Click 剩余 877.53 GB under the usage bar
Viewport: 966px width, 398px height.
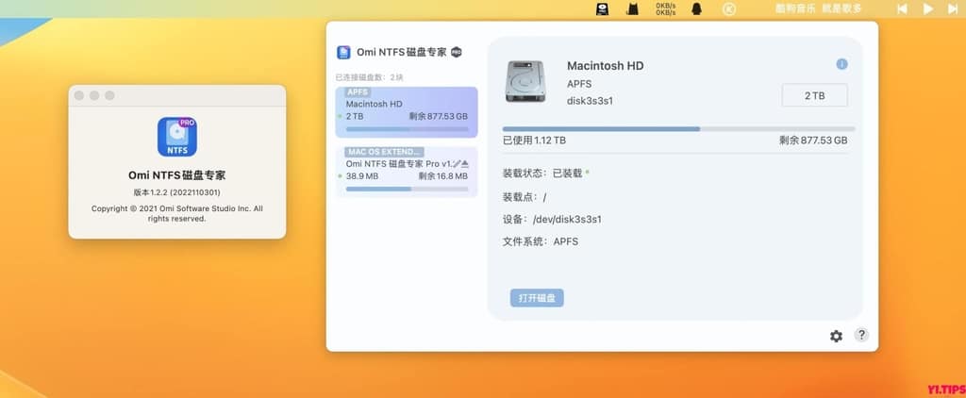point(813,141)
